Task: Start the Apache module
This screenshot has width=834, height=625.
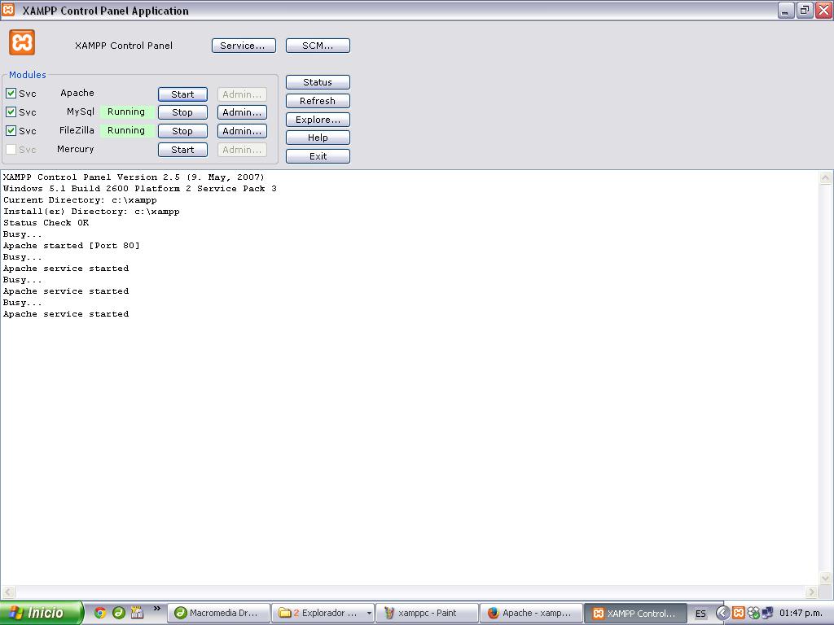Action: click(182, 94)
